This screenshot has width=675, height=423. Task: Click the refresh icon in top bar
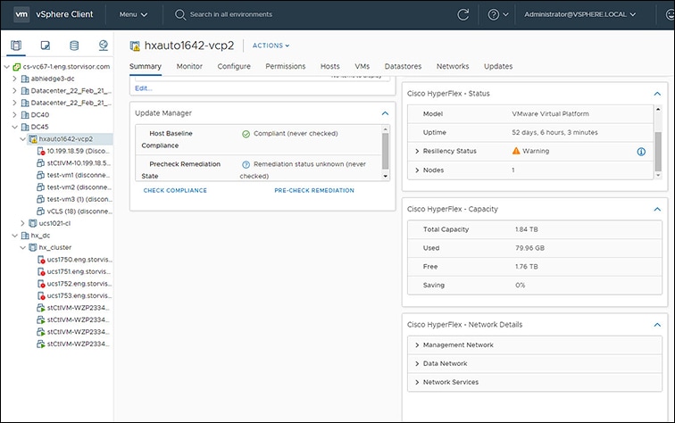[462, 14]
